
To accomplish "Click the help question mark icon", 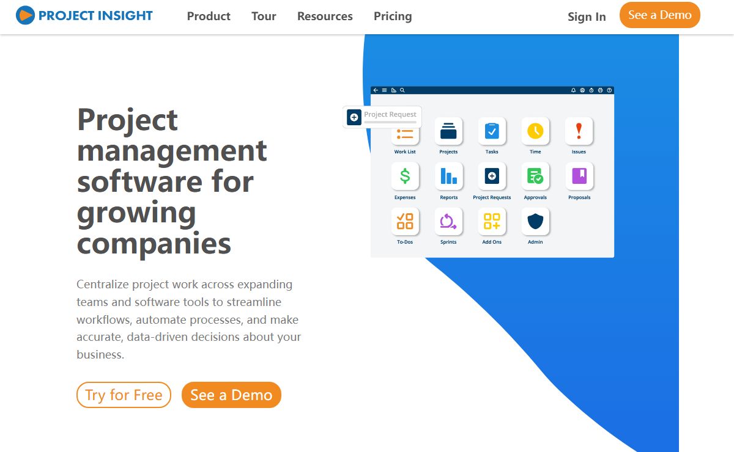I will point(609,90).
